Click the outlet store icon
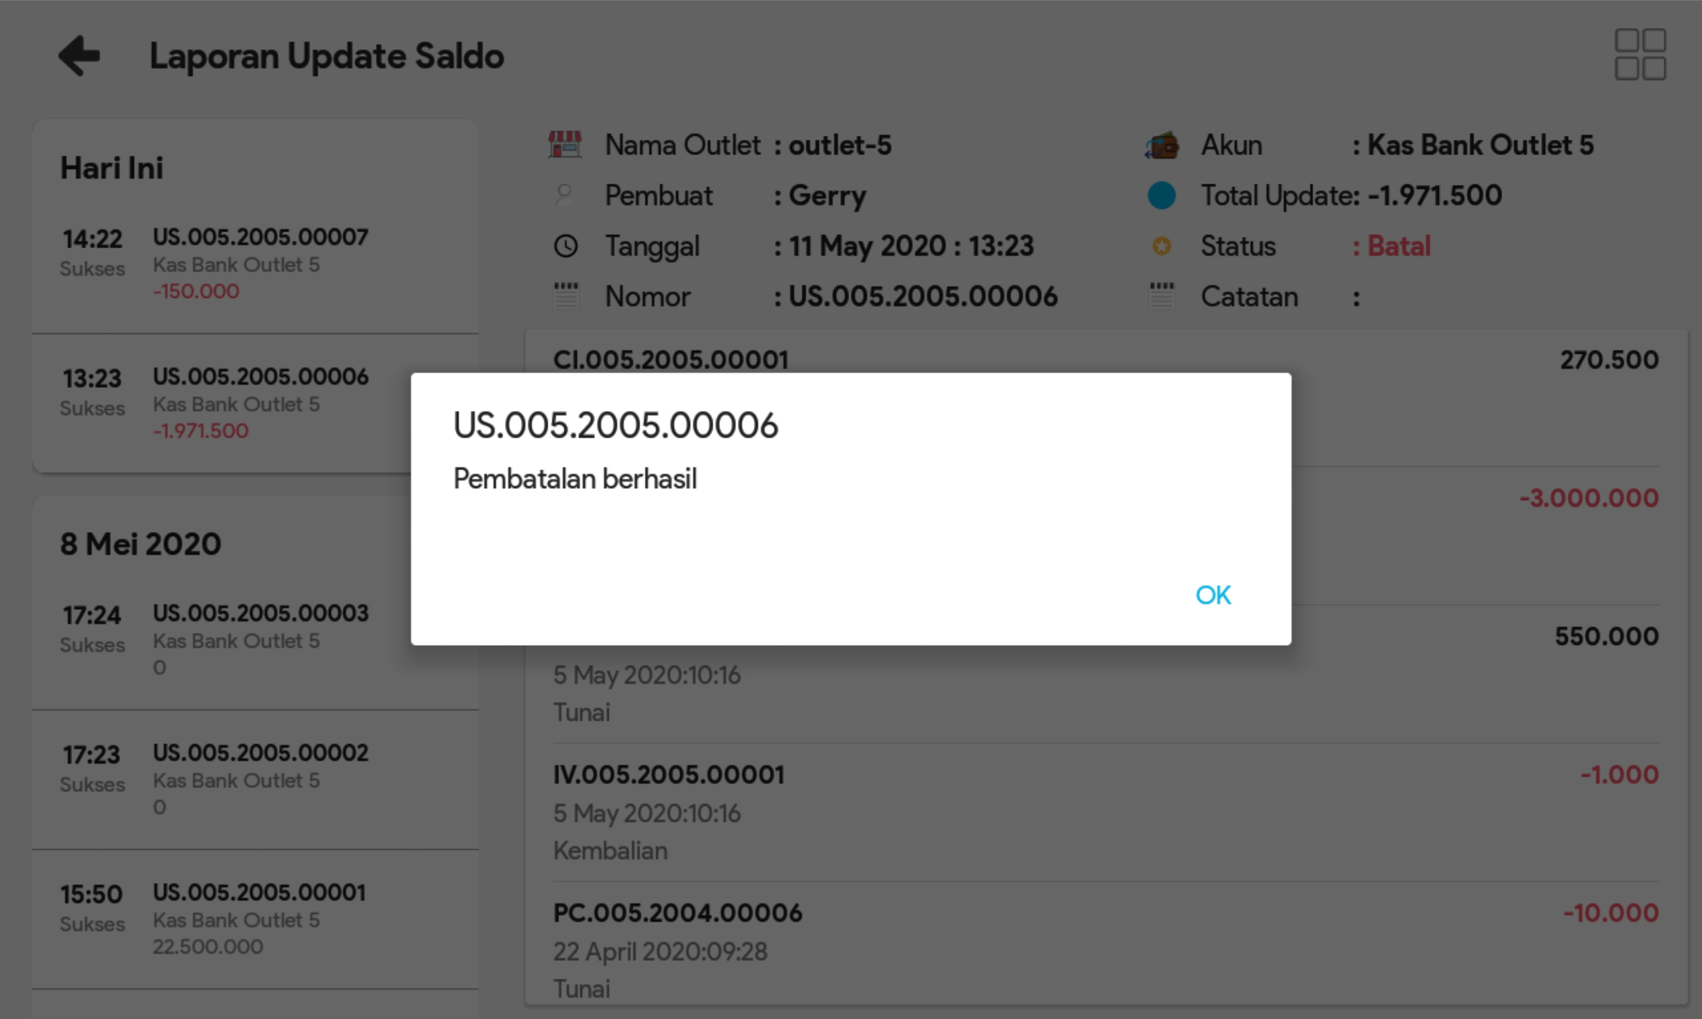Viewport: 1702px width, 1019px height. (x=564, y=145)
